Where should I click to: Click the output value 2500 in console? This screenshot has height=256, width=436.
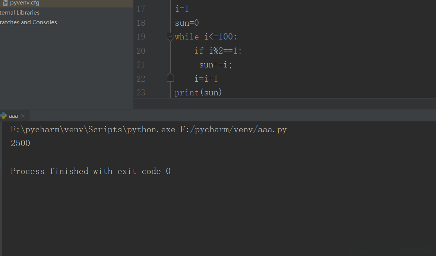pyautogui.click(x=20, y=143)
